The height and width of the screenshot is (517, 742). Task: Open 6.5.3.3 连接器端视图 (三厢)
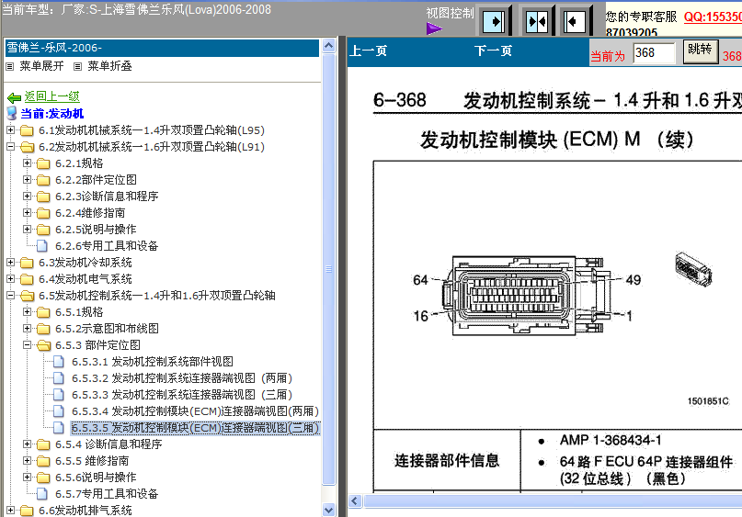coord(182,395)
